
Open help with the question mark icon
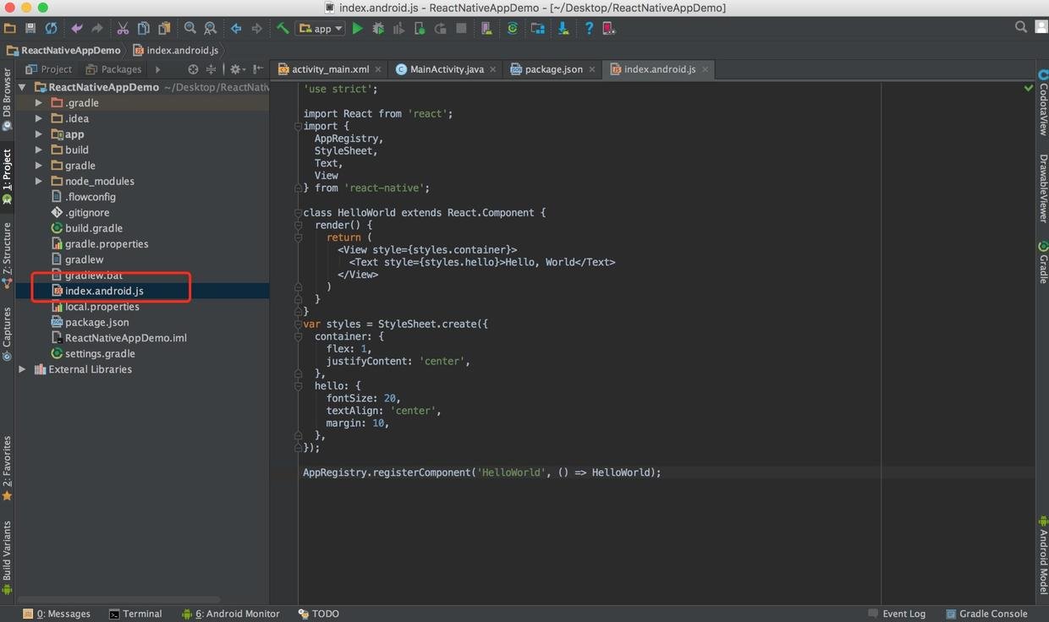point(589,28)
